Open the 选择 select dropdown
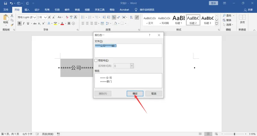This screenshot has height=136, width=257. 228,25
